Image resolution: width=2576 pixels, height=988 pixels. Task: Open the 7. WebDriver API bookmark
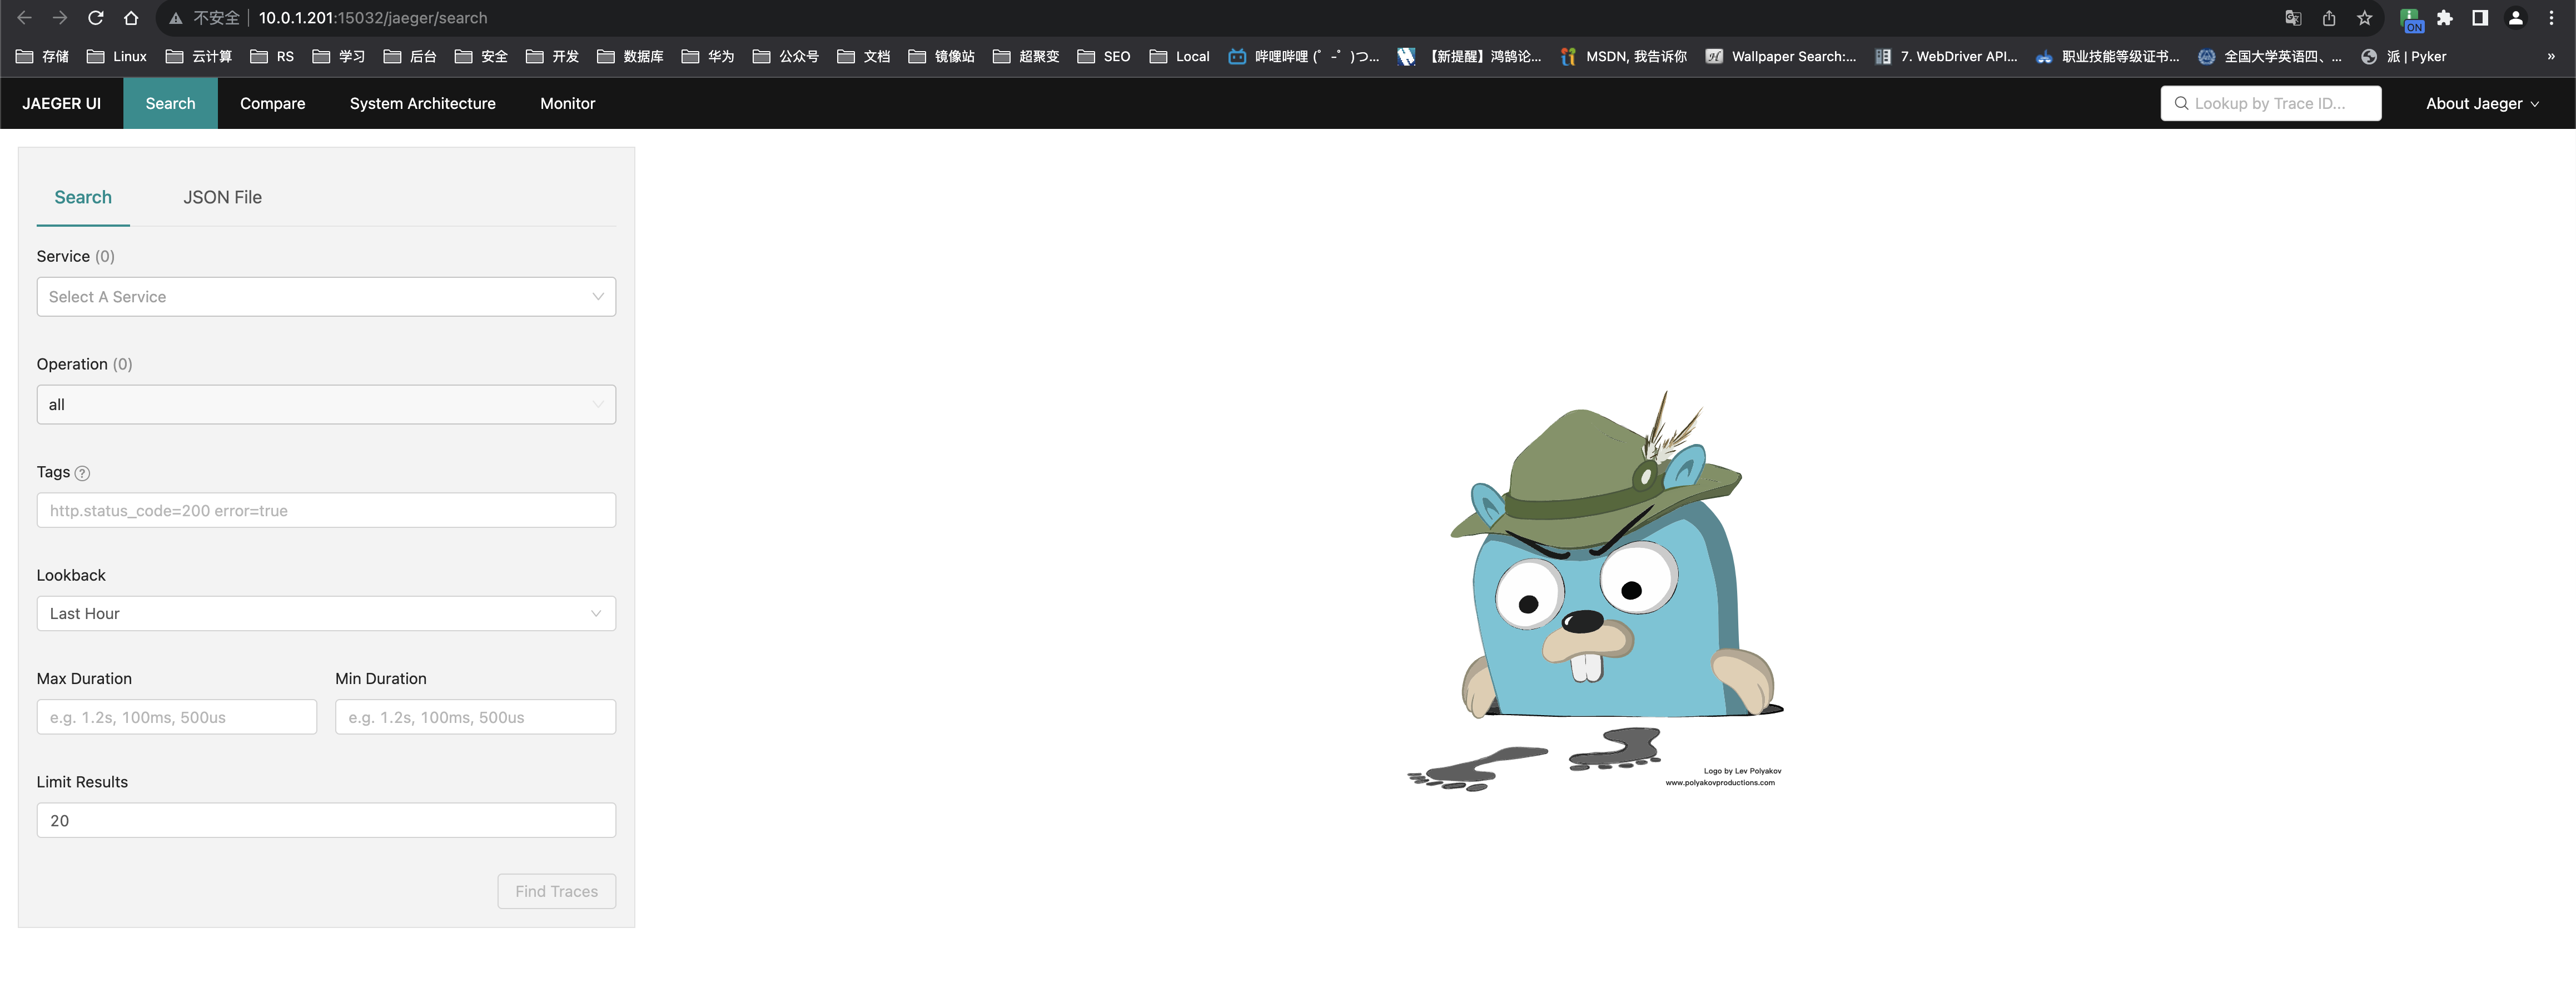click(x=1947, y=56)
